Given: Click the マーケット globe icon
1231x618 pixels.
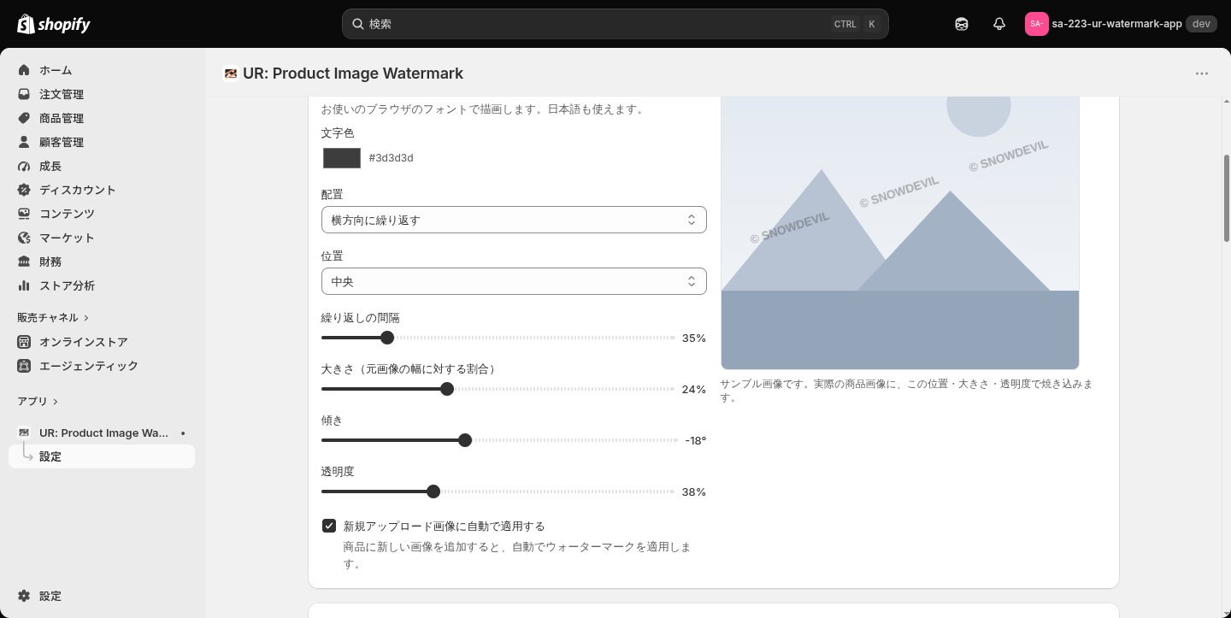Looking at the screenshot, I should coord(24,238).
